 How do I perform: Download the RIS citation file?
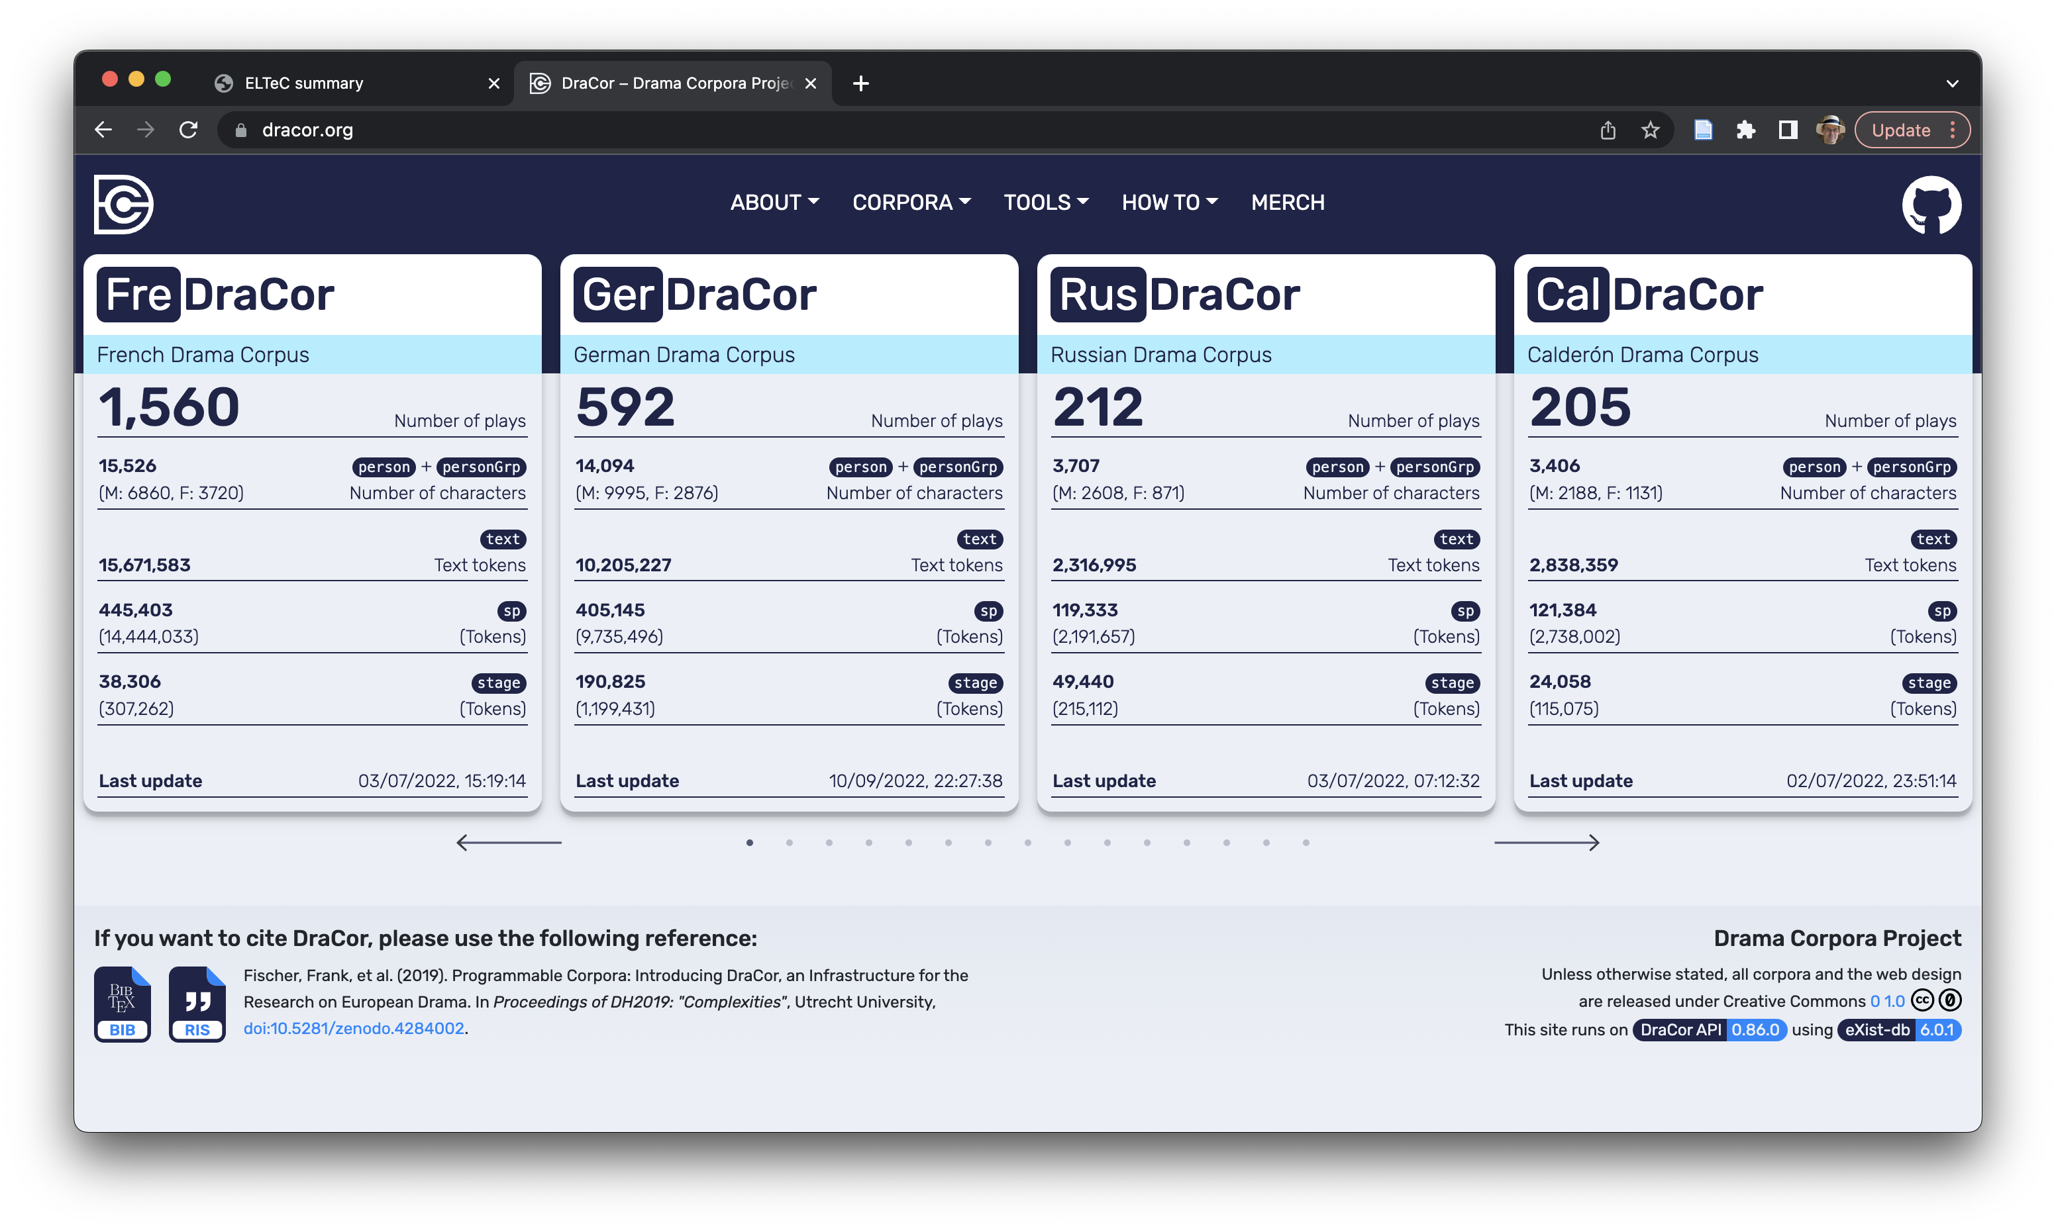tap(197, 1004)
